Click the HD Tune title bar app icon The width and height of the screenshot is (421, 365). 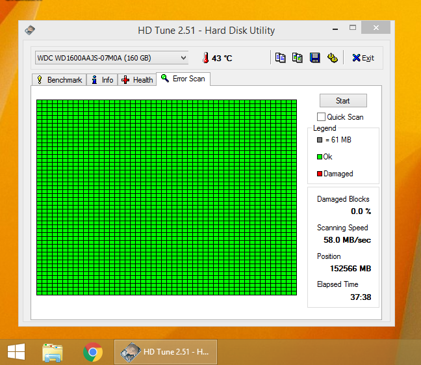click(30, 30)
